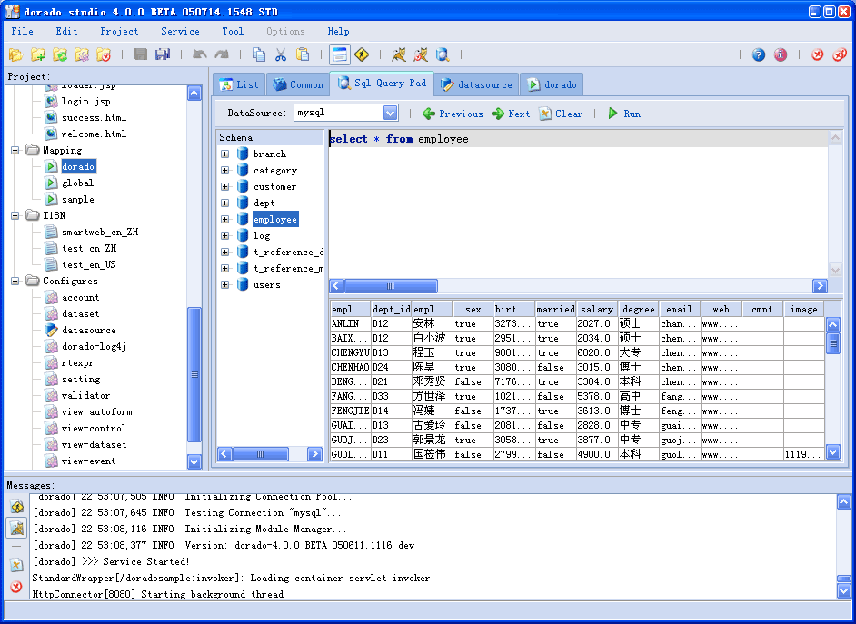
Task: Switch to the datasource tab
Action: [x=476, y=84]
